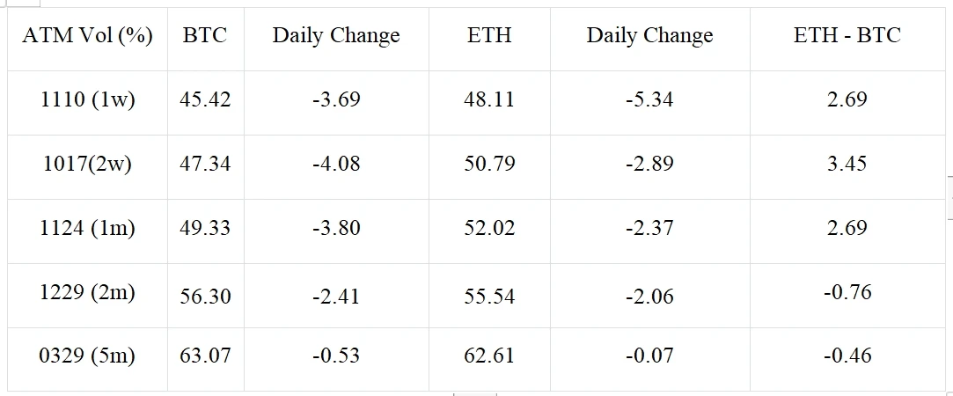This screenshot has height=396, width=953.
Task: Click the ETH - BTC column header
Action: point(847,35)
